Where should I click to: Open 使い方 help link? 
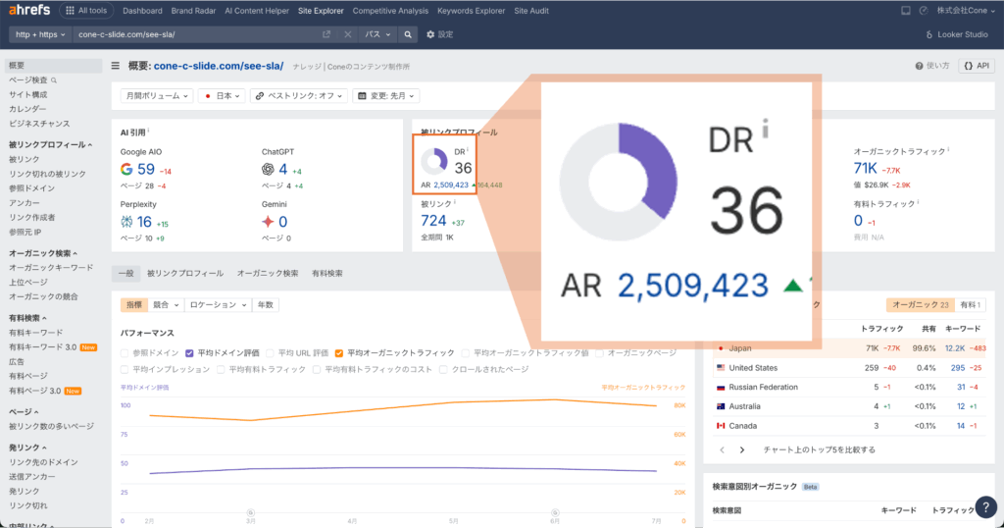(x=932, y=66)
